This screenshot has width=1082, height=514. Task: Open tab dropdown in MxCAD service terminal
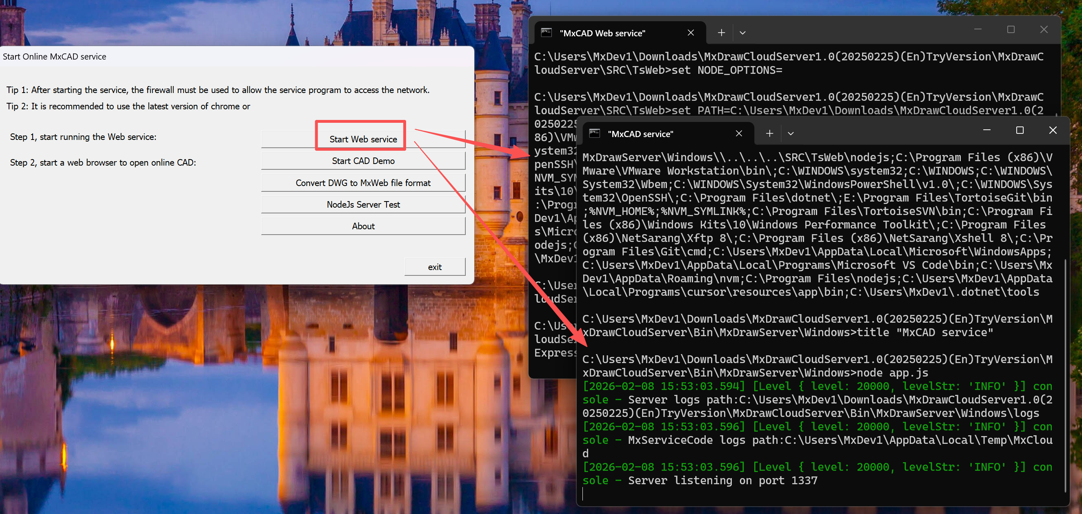click(x=791, y=133)
